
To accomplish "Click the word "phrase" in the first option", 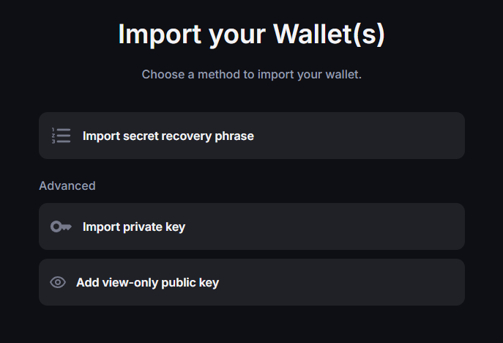I will (x=234, y=136).
